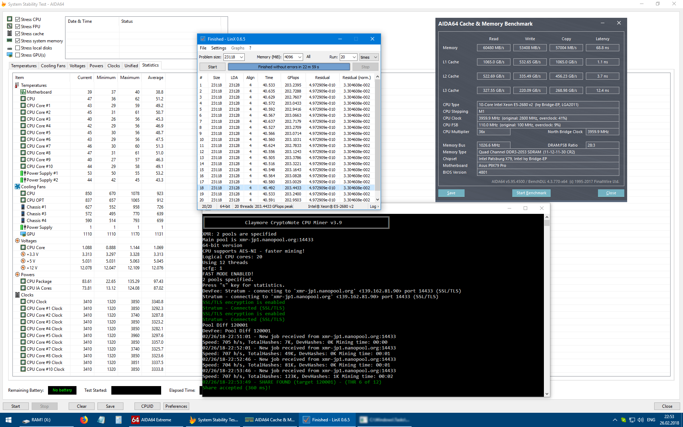Viewport: 683px width, 427px height.
Task: Click the CPUID button
Action: pyautogui.click(x=147, y=406)
